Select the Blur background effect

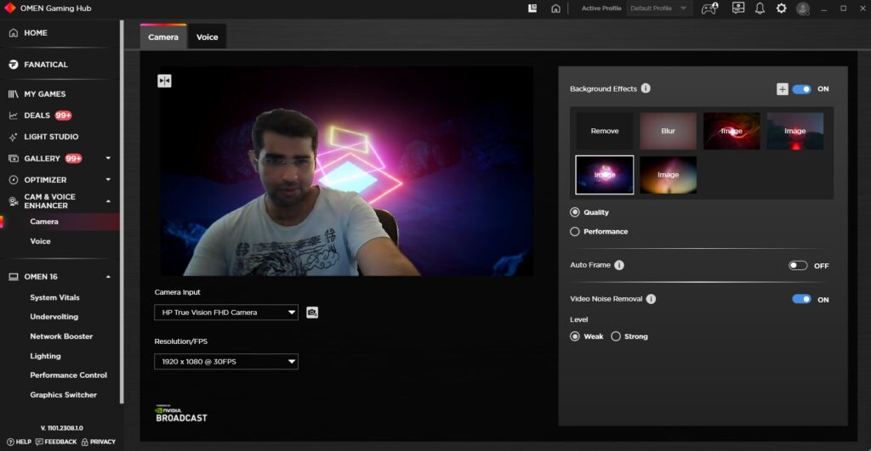coord(668,131)
